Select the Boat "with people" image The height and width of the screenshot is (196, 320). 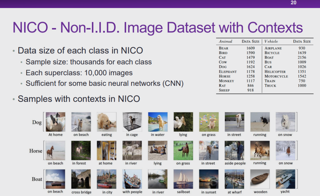coord(132,179)
